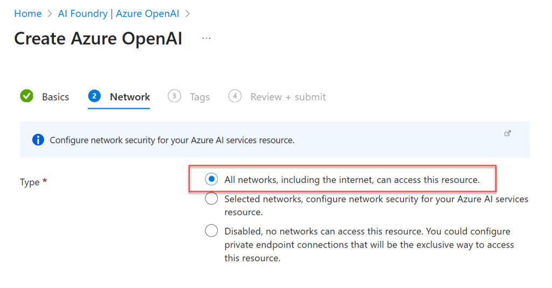Click the blue step 2 circle icon
Viewport: 552px width, 288px height.
coord(94,96)
